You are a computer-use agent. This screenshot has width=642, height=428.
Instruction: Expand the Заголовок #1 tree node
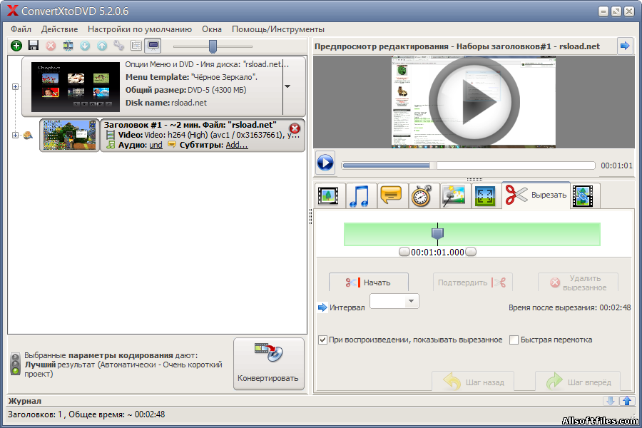pyautogui.click(x=15, y=135)
